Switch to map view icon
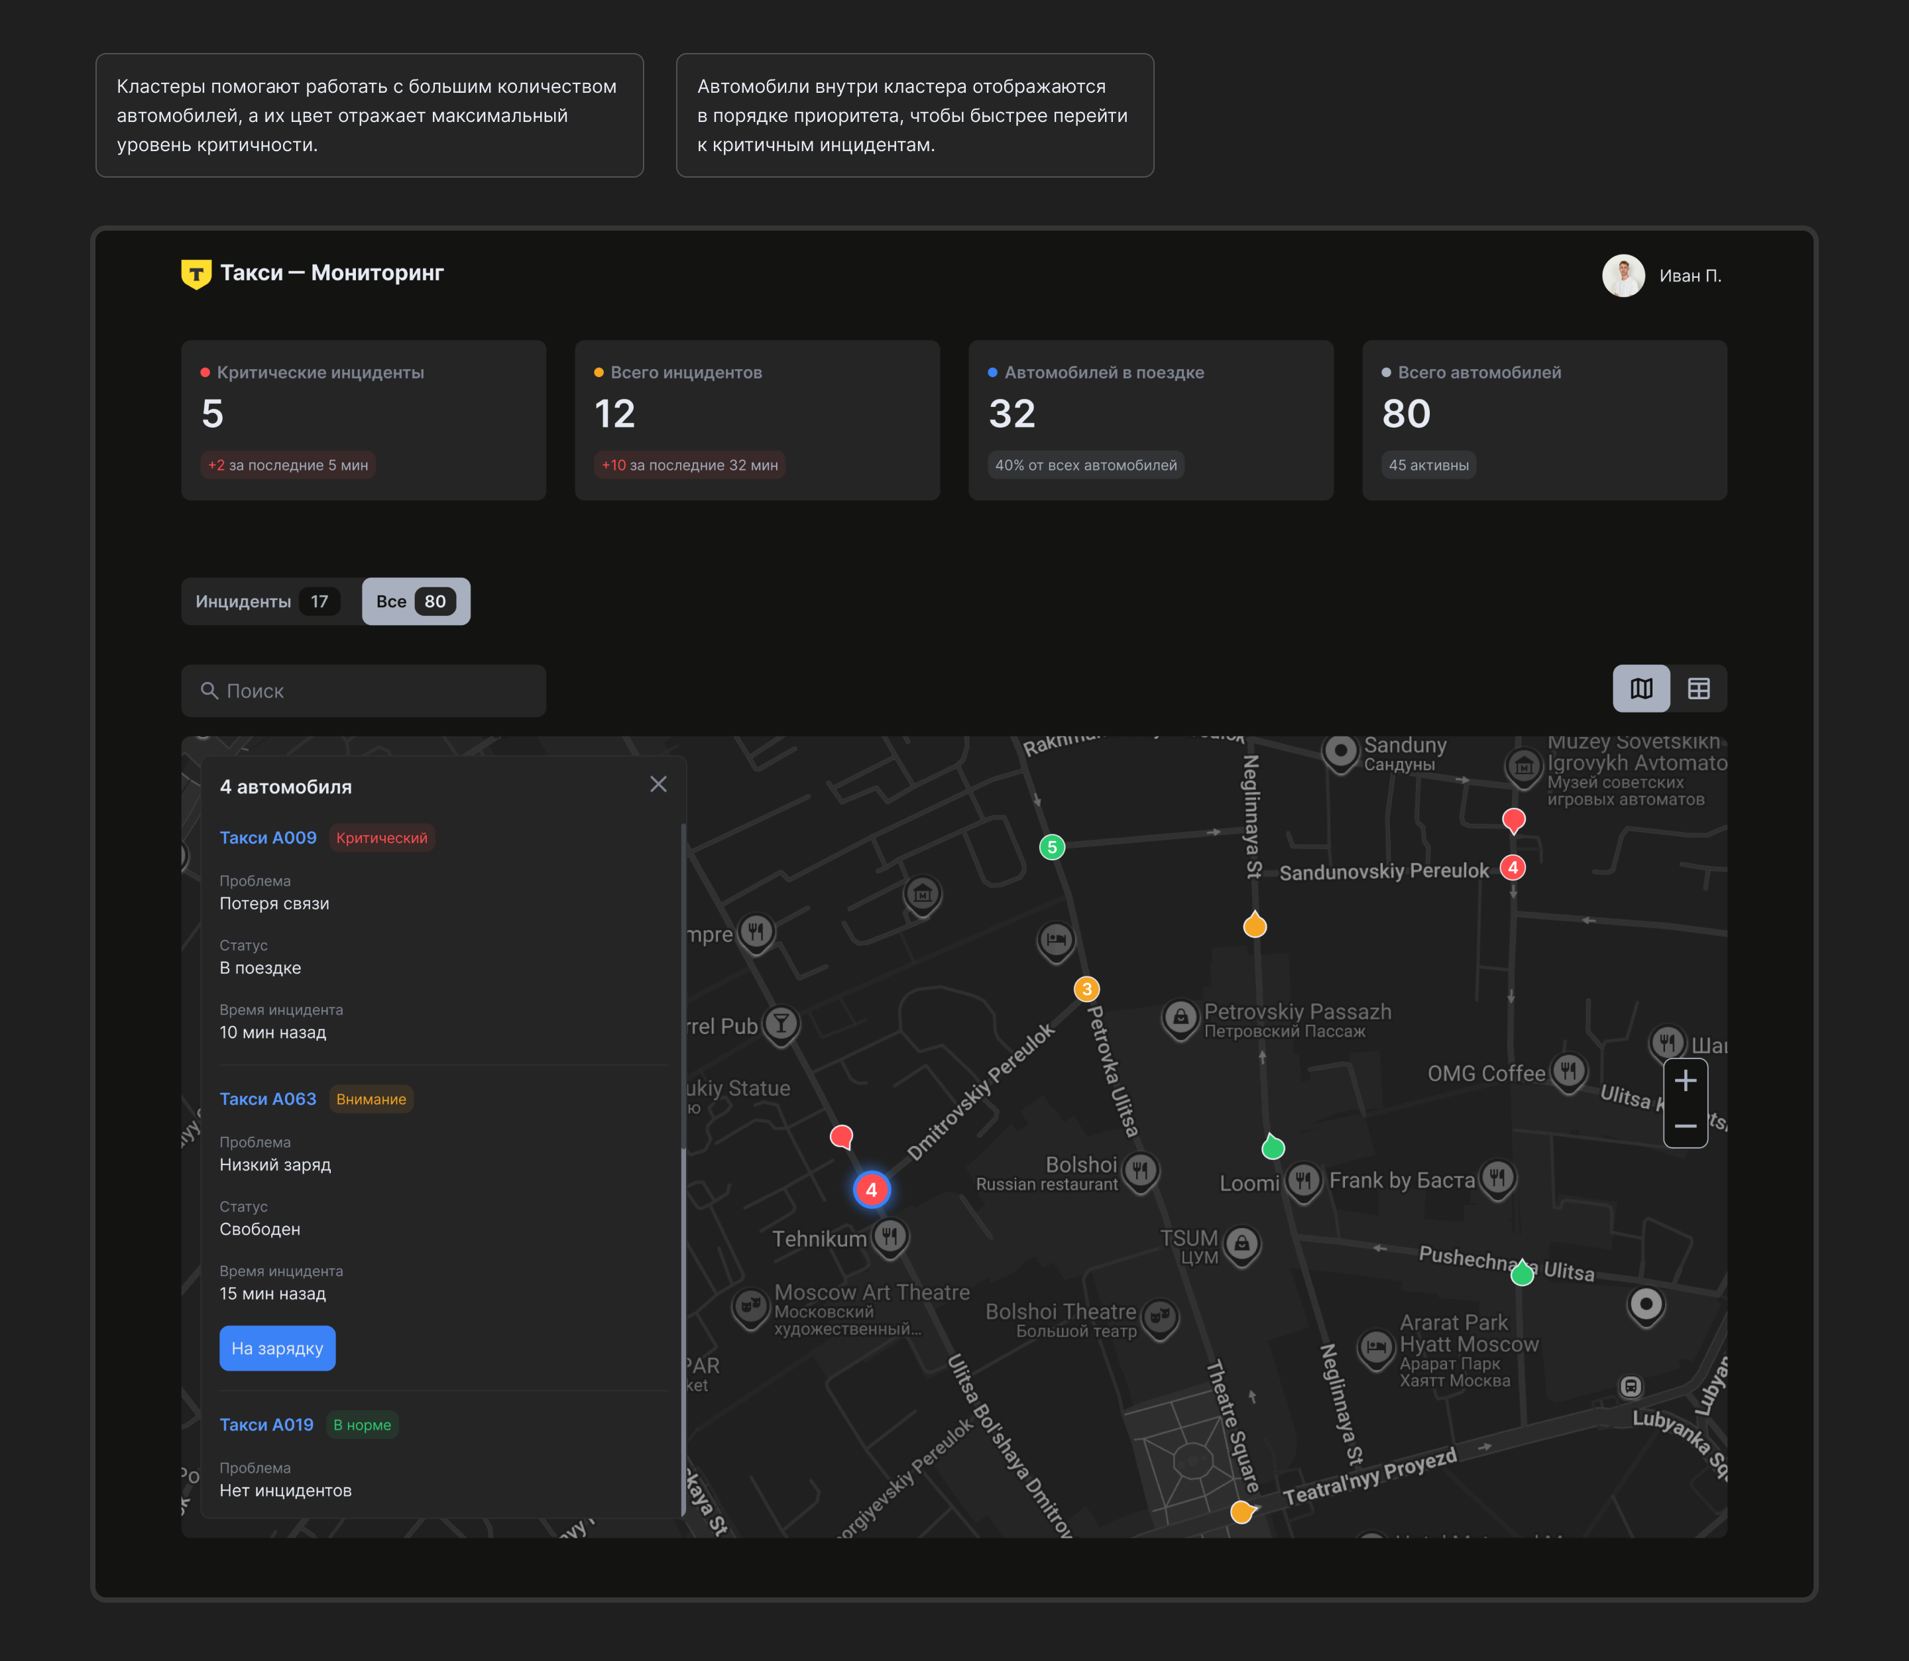 1641,689
